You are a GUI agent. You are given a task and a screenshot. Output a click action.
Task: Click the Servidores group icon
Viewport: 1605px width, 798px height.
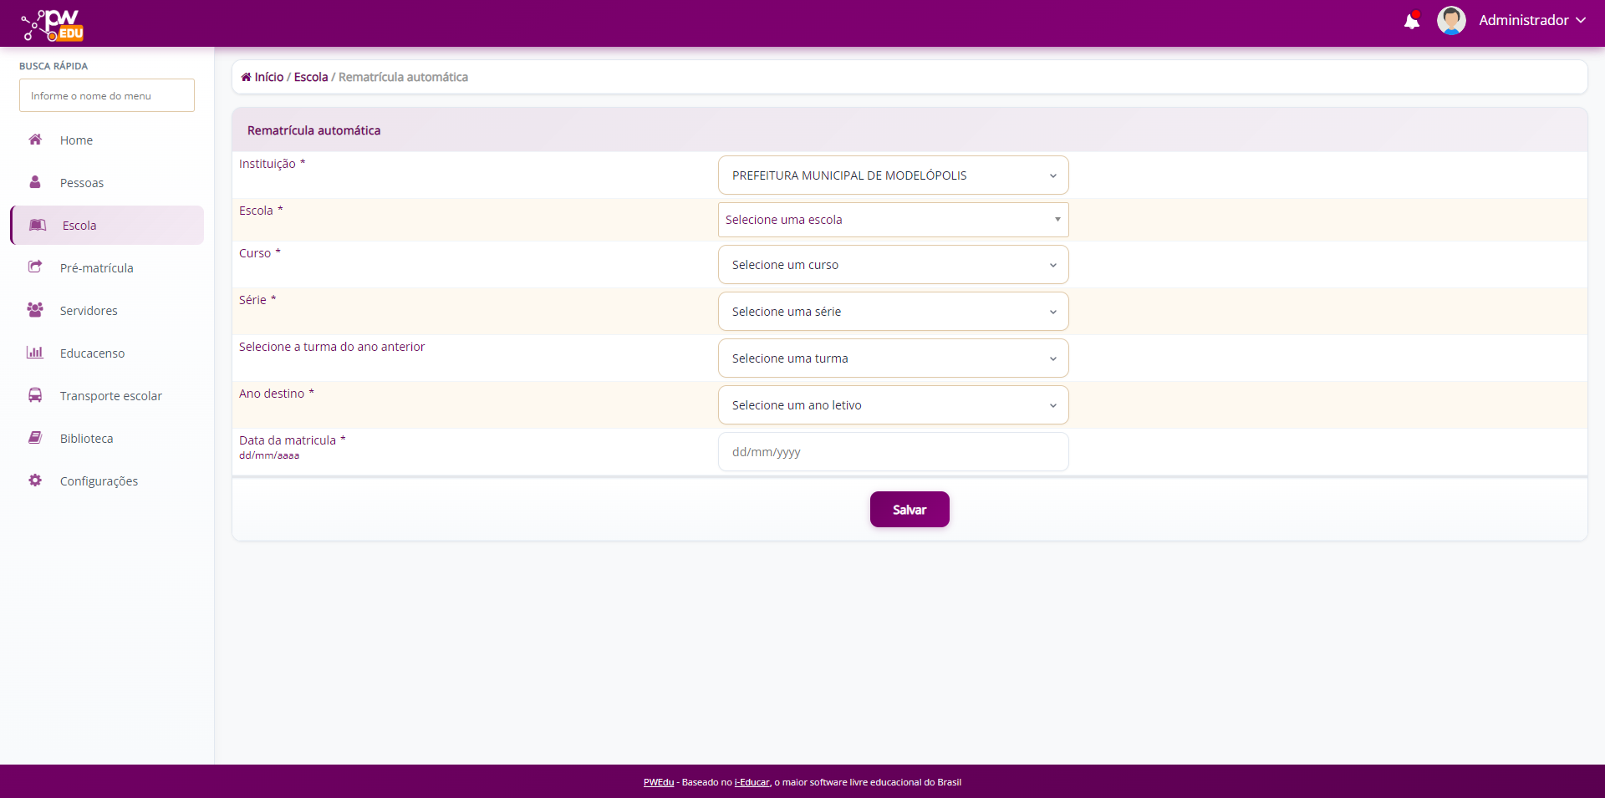[35, 310]
